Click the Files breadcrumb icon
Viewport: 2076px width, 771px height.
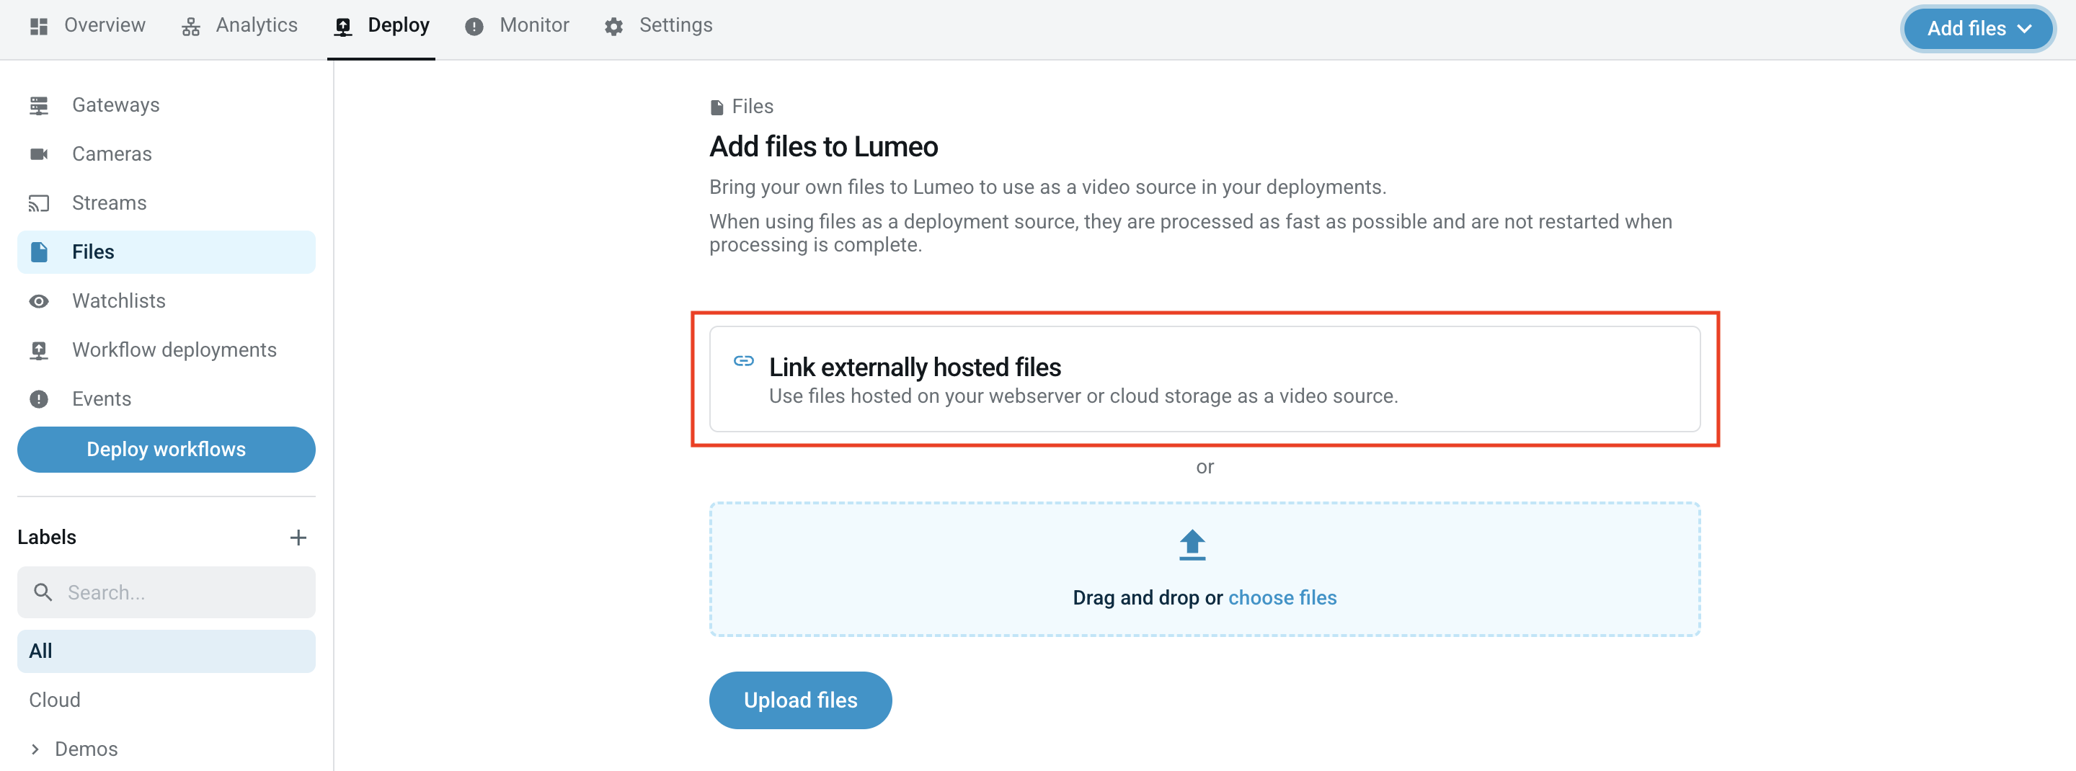point(717,107)
